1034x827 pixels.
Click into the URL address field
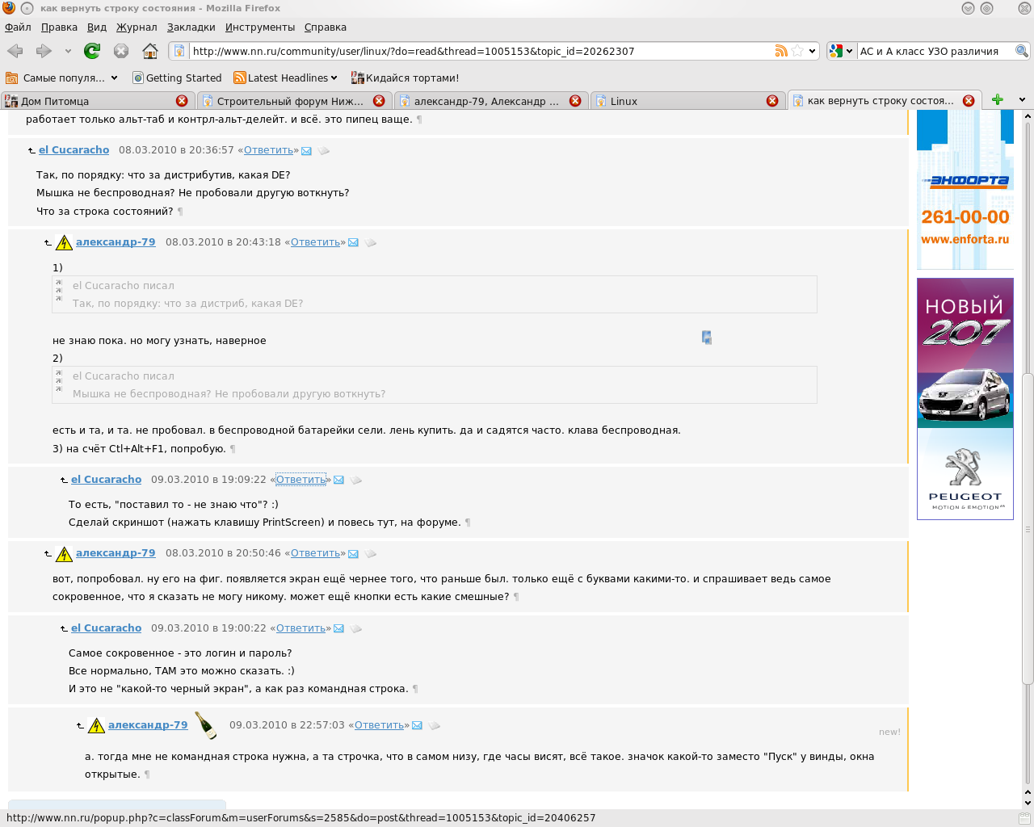(477, 51)
